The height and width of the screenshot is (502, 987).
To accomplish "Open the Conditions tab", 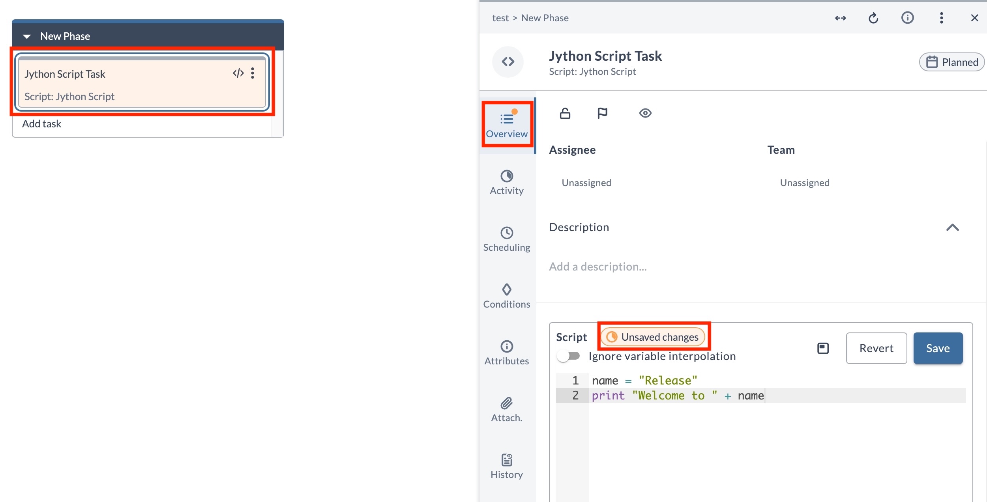I will pos(507,296).
